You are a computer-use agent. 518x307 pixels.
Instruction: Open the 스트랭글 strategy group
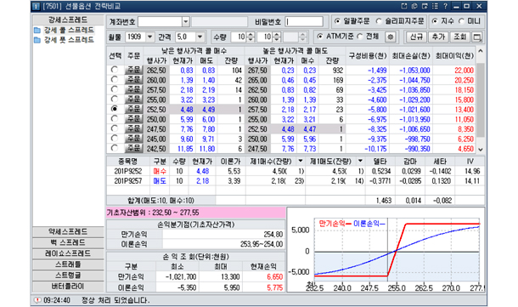[68, 276]
